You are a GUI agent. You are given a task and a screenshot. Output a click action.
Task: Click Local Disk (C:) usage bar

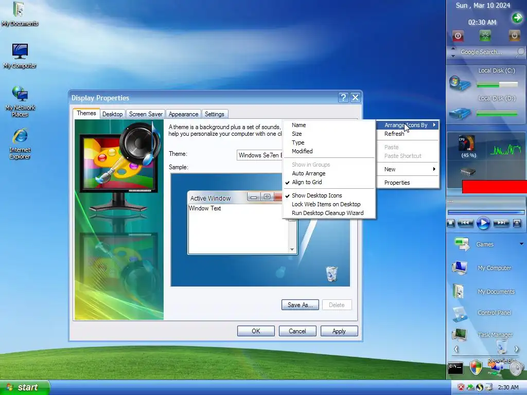click(498, 85)
